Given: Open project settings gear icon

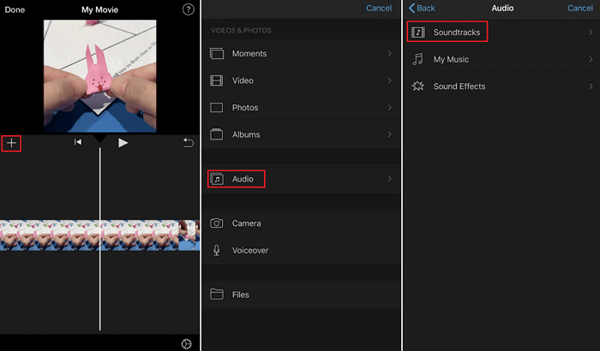Looking at the screenshot, I should [x=187, y=343].
